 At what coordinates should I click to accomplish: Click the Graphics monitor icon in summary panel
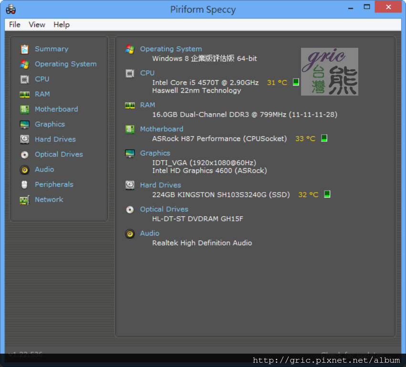[x=130, y=153]
